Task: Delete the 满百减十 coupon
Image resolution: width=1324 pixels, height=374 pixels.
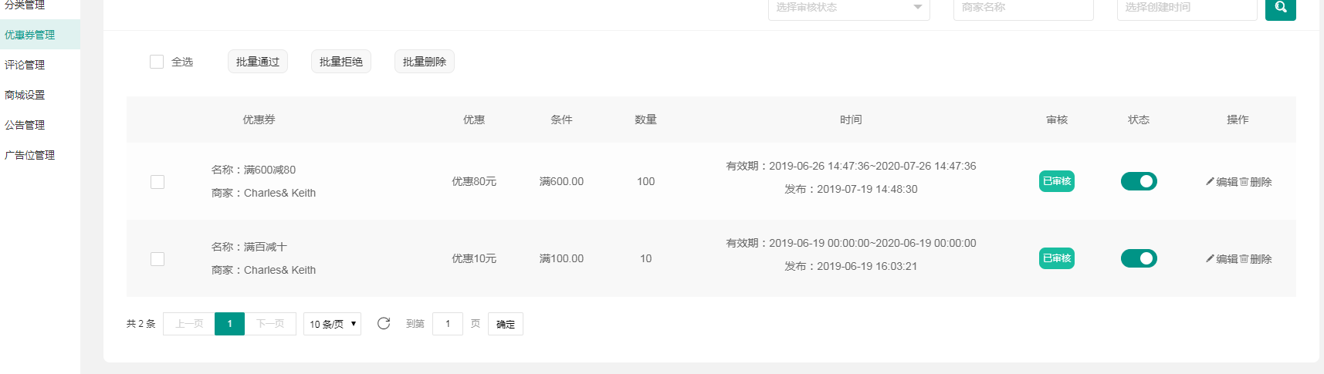Action: tap(1256, 259)
